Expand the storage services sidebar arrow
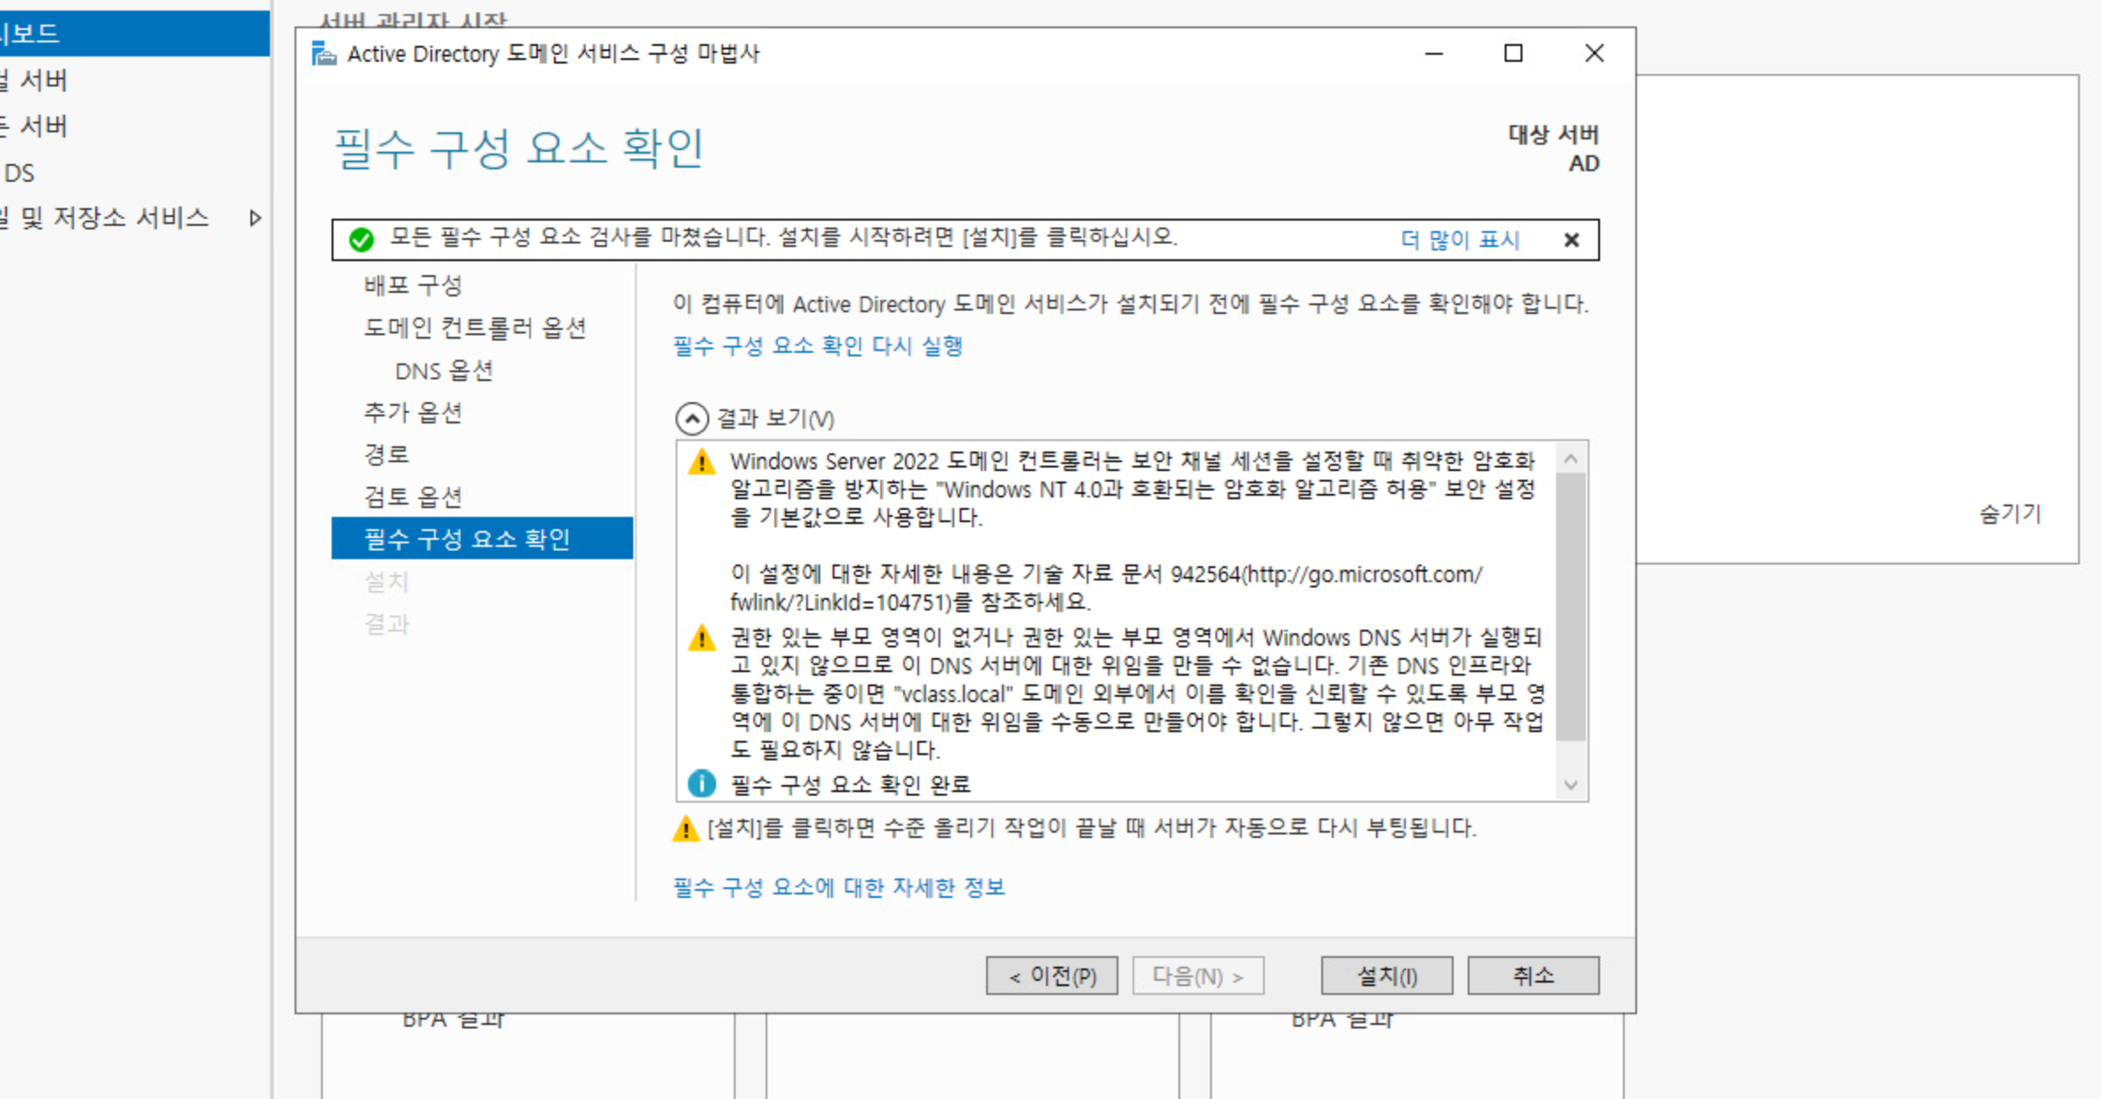The height and width of the screenshot is (1099, 2101). tap(255, 218)
